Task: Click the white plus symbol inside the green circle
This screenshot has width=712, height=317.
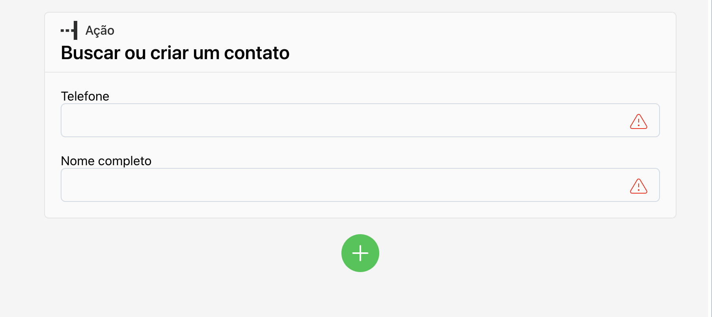Action: click(x=360, y=253)
